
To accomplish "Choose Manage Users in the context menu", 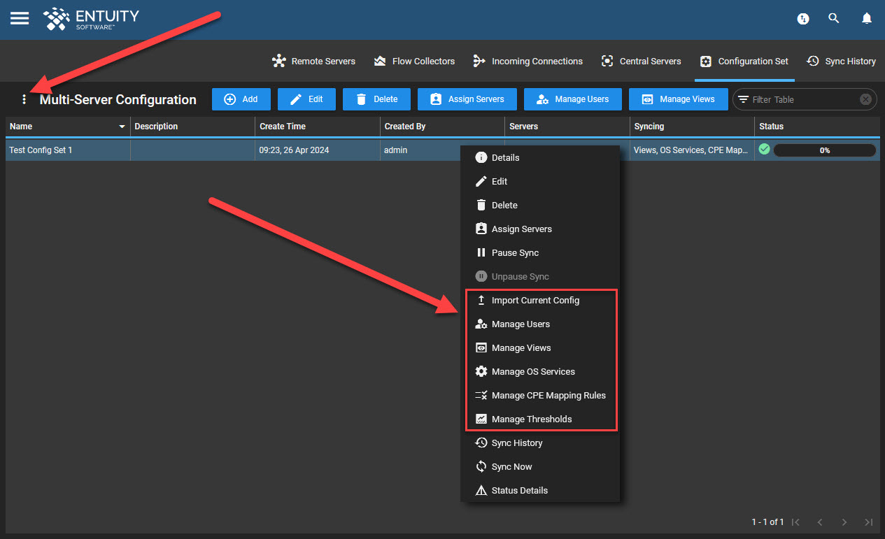I will pyautogui.click(x=540, y=324).
